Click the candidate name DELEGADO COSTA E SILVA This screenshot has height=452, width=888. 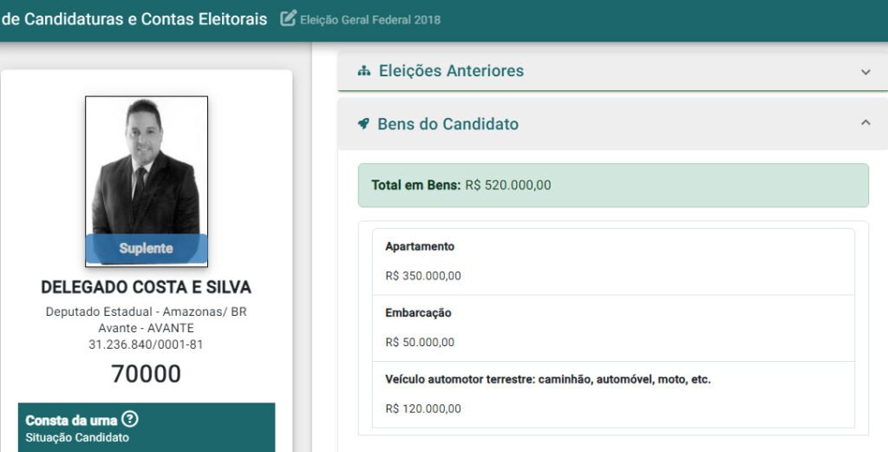click(146, 287)
